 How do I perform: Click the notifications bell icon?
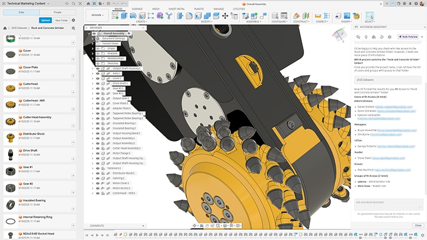click(410, 4)
